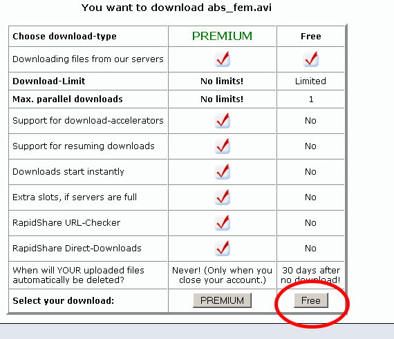394x339 pixels.
Task: Click Premium checkmark for extra slots row
Action: click(x=222, y=197)
